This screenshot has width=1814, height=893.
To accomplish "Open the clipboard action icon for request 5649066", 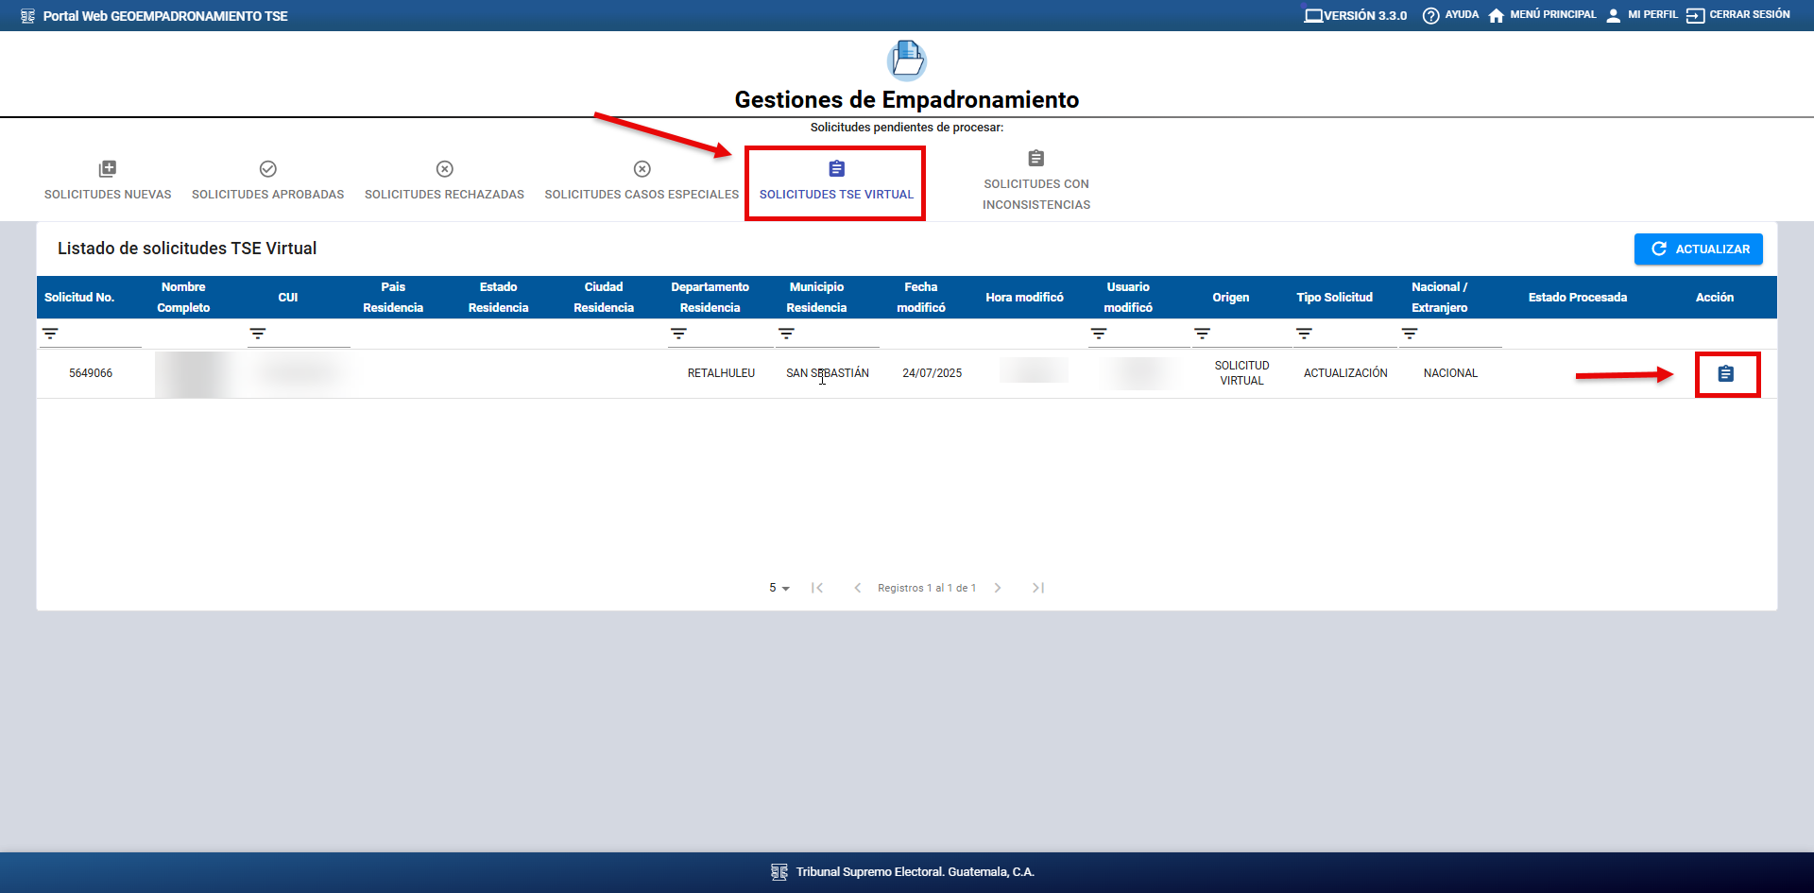I will click(1725, 374).
